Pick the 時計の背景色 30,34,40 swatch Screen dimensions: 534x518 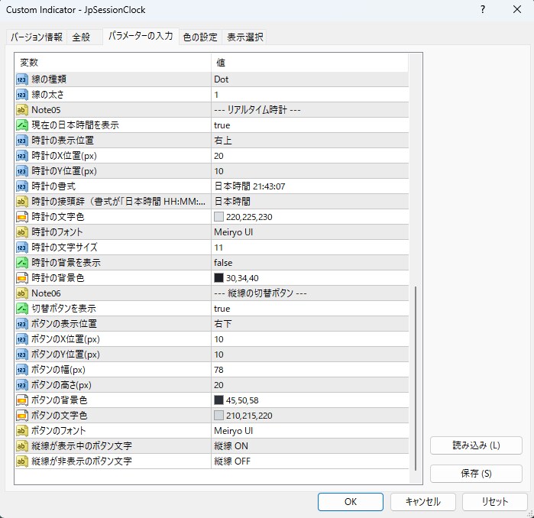pos(218,278)
